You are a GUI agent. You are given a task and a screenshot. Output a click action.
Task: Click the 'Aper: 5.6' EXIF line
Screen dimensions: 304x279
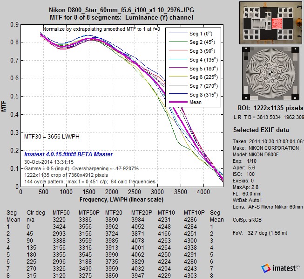click(x=244, y=167)
